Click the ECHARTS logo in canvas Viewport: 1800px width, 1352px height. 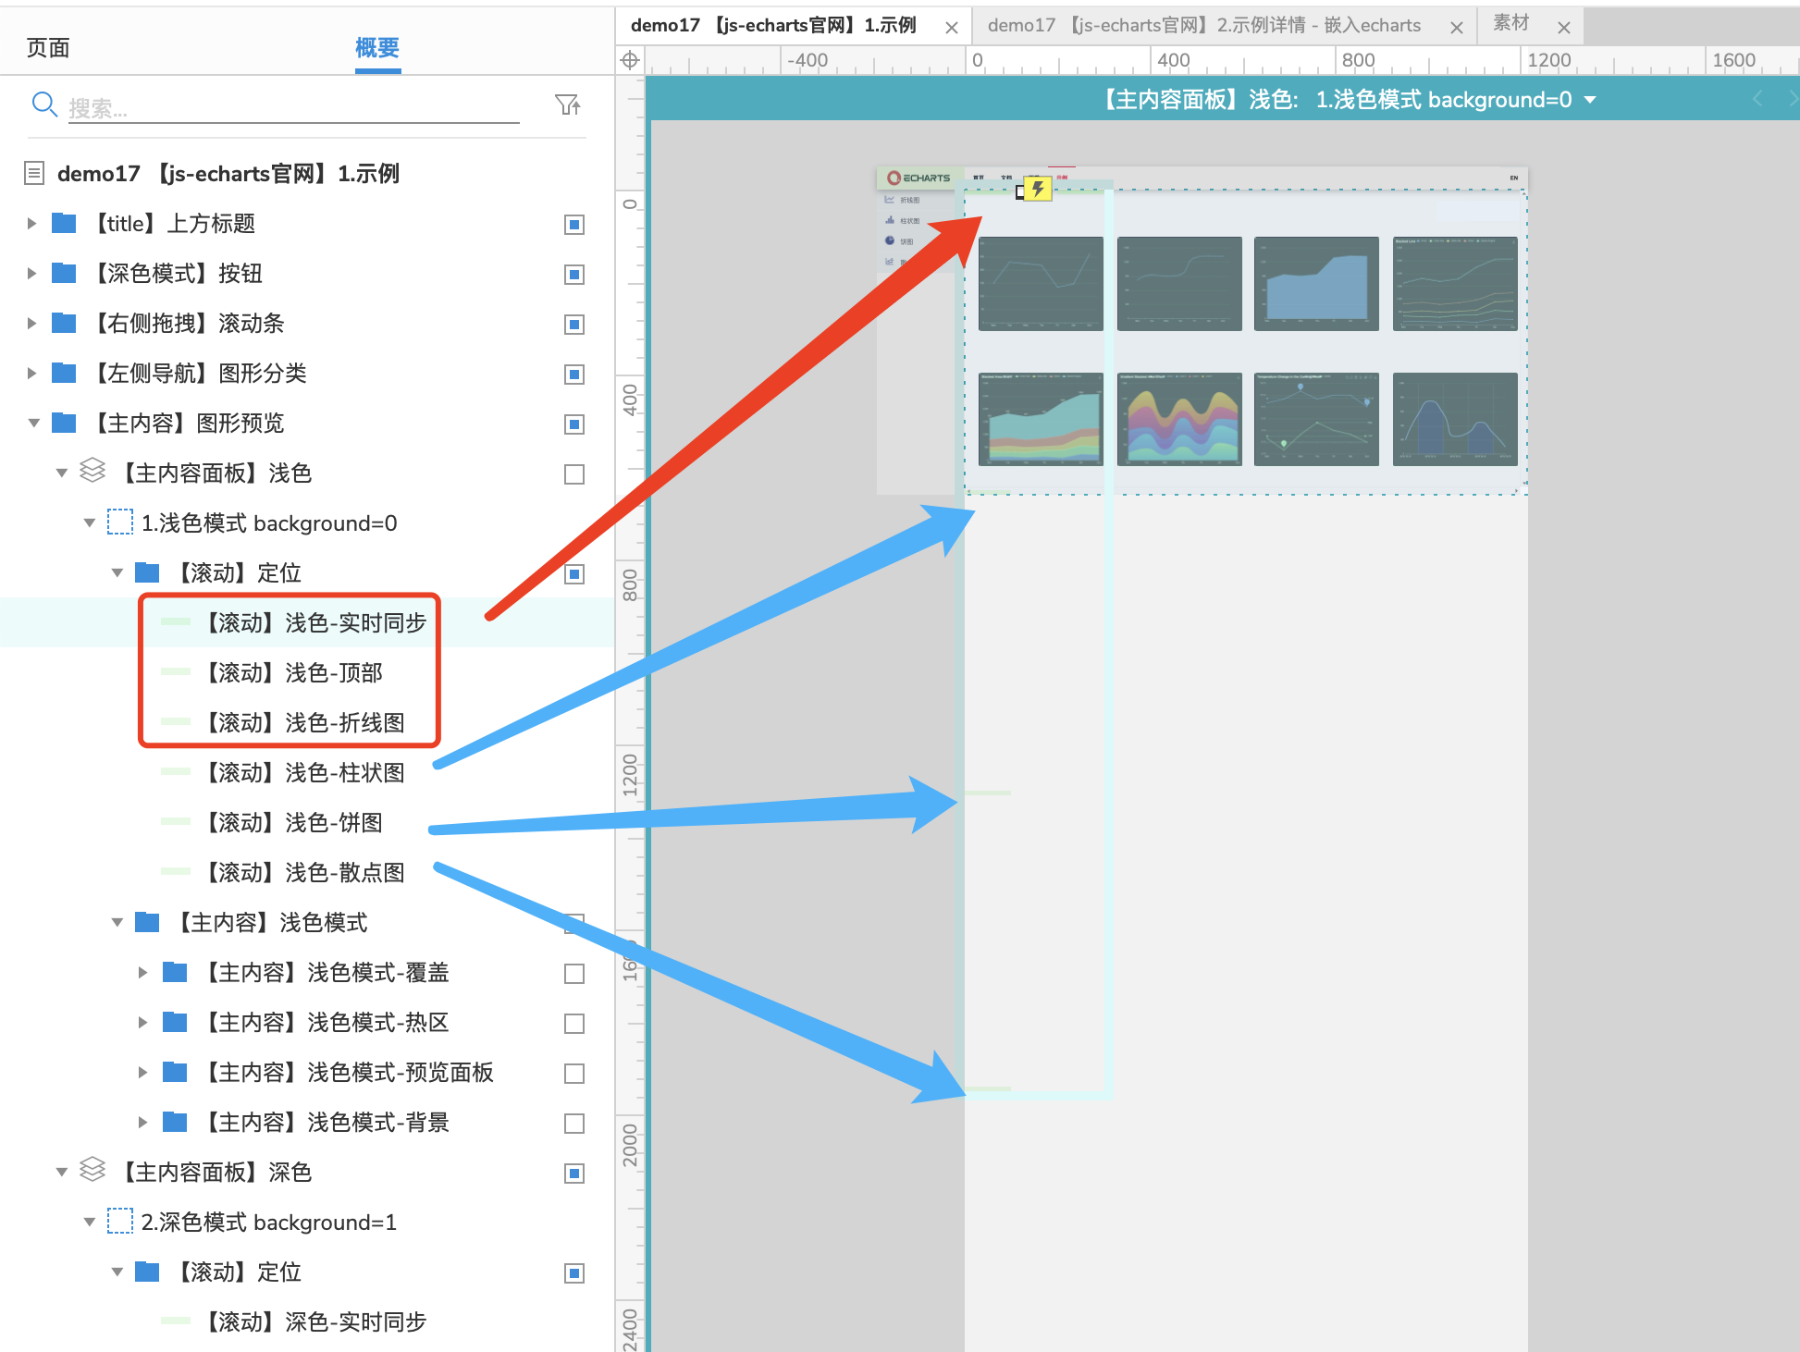pyautogui.click(x=918, y=178)
